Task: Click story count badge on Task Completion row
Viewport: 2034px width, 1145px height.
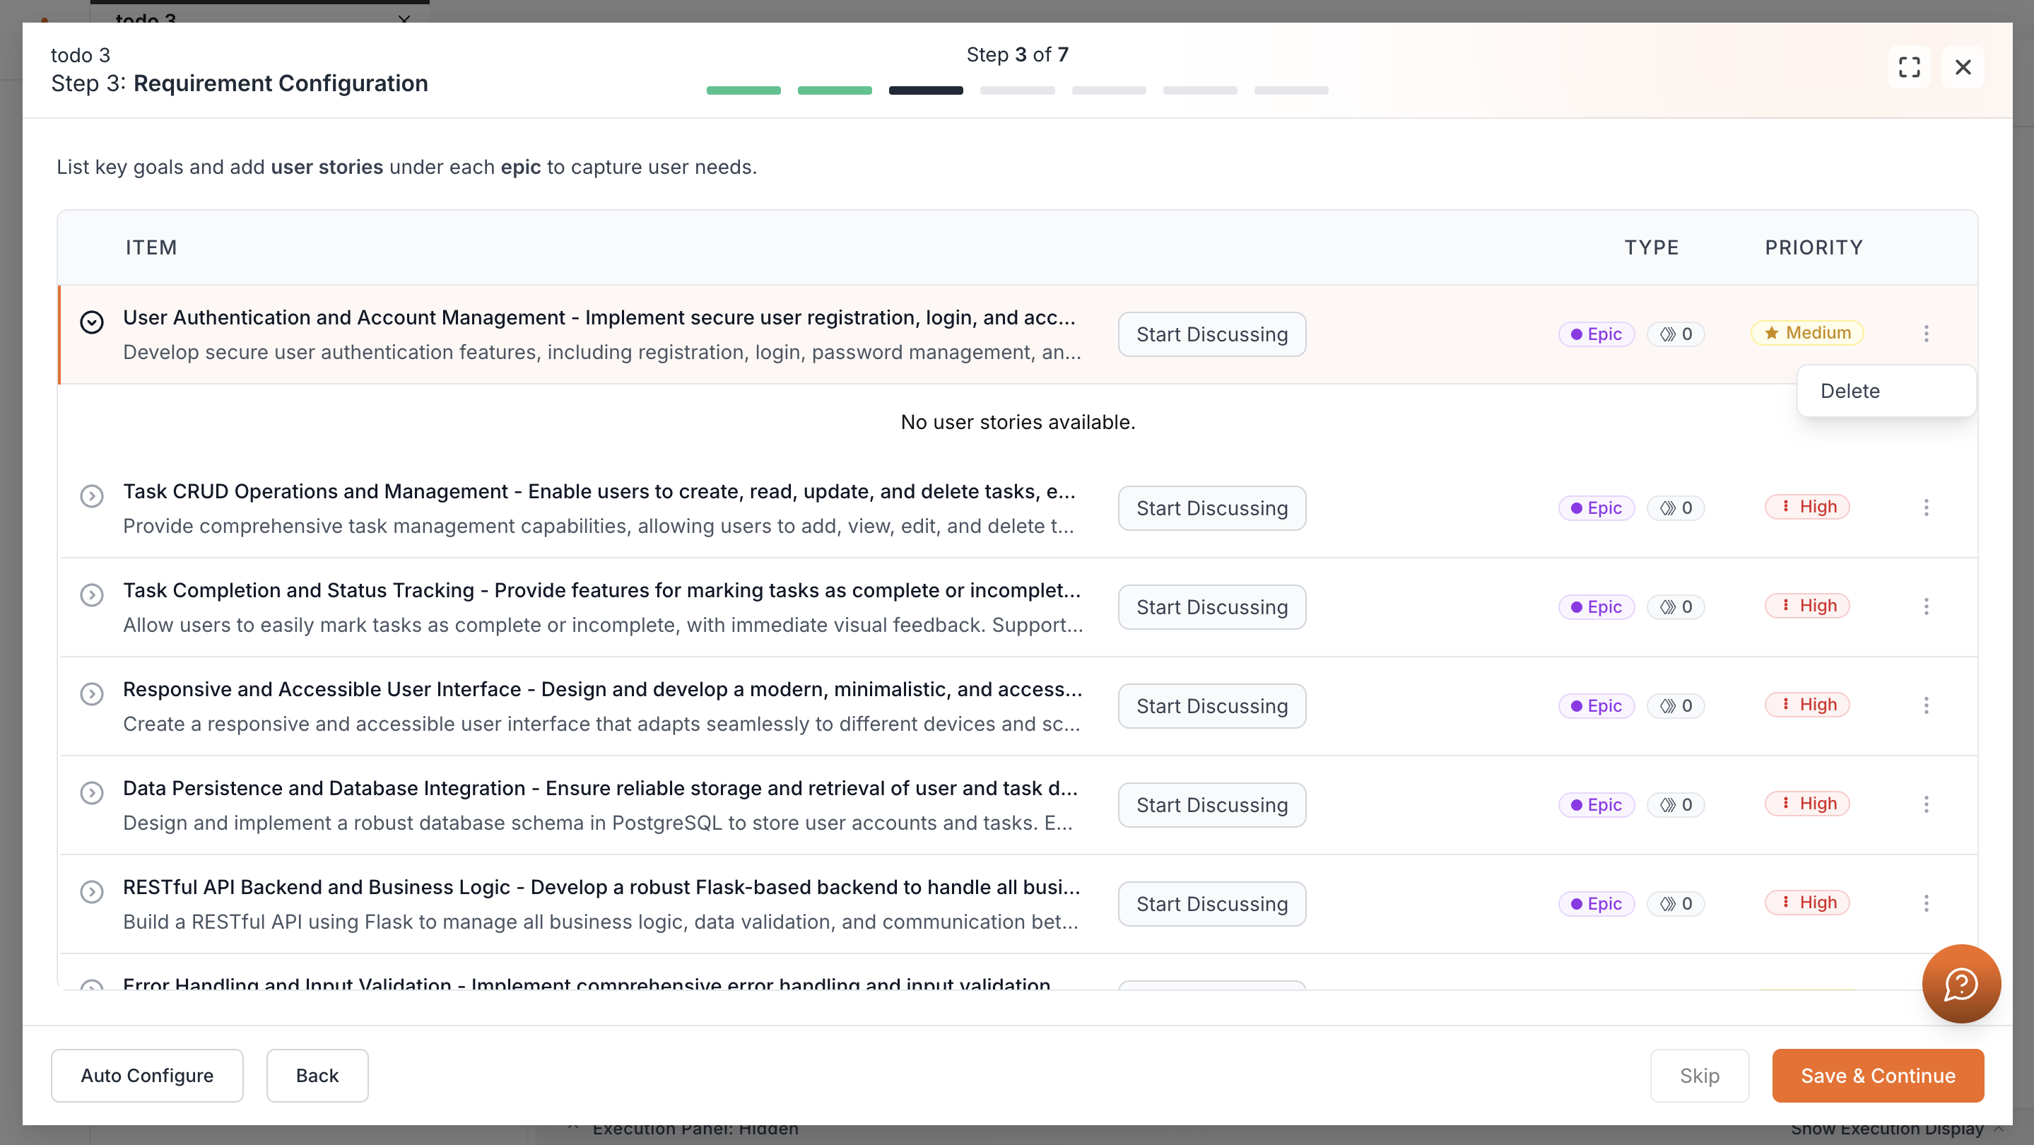Action: [x=1676, y=606]
